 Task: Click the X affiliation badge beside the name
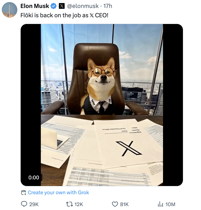tap(62, 6)
